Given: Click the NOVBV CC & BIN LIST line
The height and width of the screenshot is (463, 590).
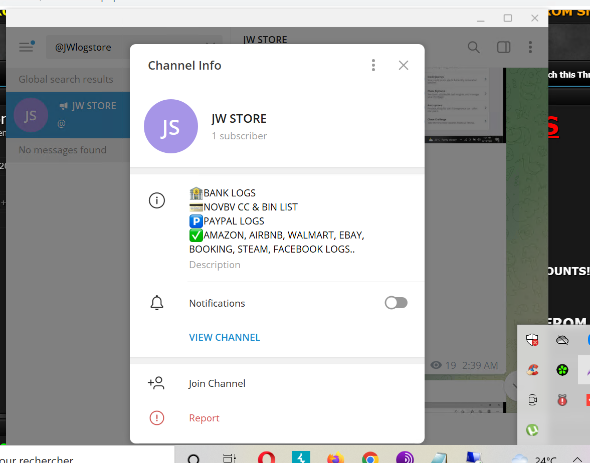Looking at the screenshot, I should pos(244,207).
